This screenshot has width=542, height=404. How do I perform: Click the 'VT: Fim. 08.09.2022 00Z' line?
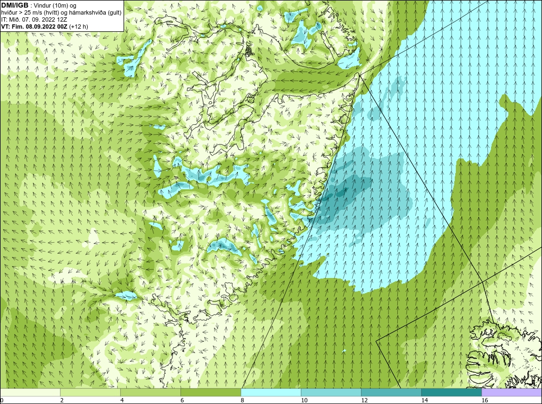[x=35, y=26]
